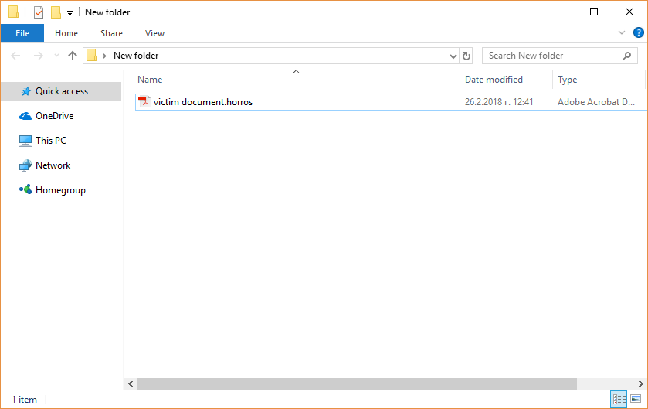
Task: Expand the ribbon with the chevron
Action: pyautogui.click(x=621, y=32)
